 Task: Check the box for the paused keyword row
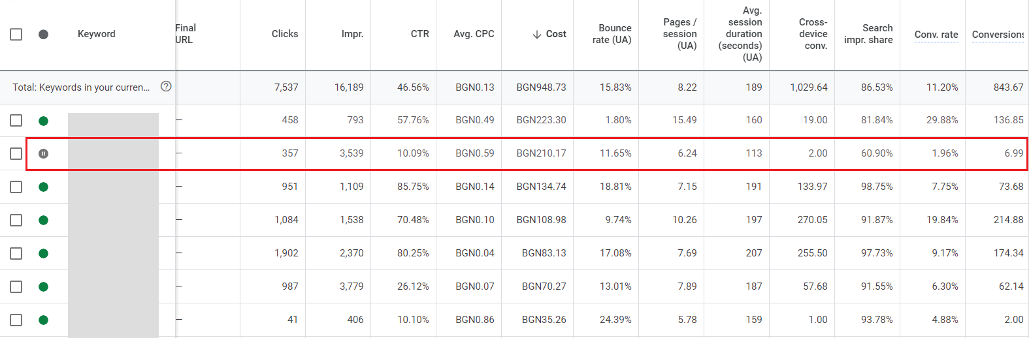(16, 153)
